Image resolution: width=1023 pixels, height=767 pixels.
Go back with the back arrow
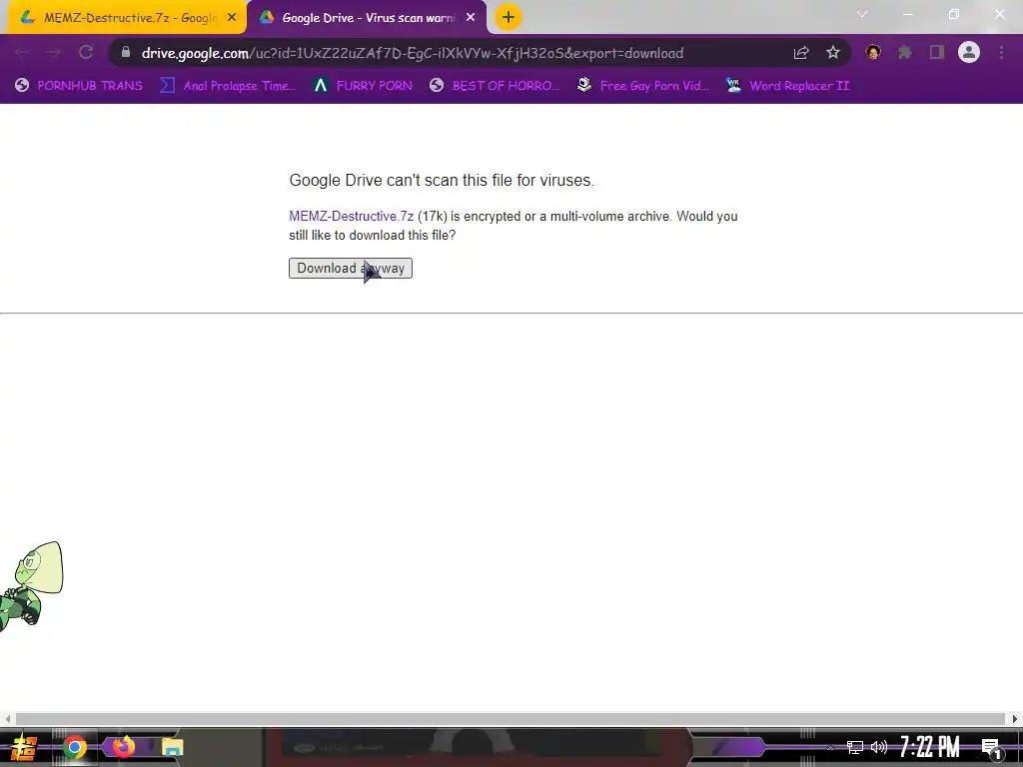coord(22,52)
